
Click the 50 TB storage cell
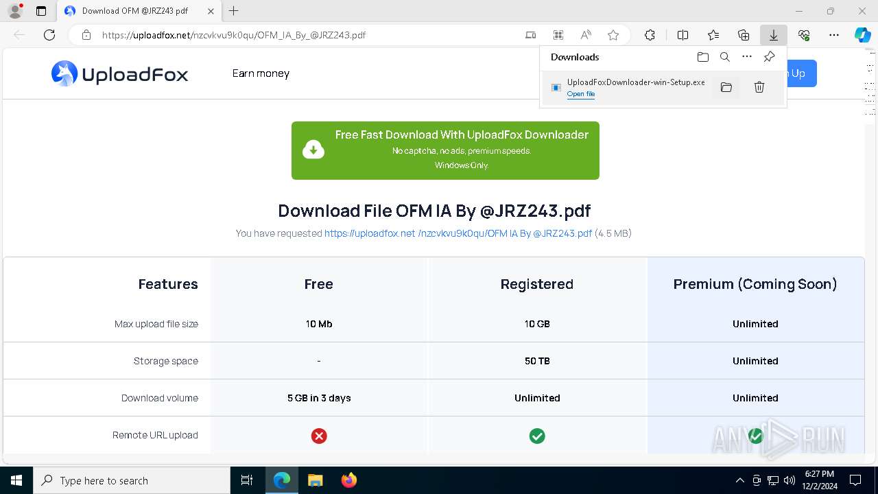pyautogui.click(x=537, y=361)
